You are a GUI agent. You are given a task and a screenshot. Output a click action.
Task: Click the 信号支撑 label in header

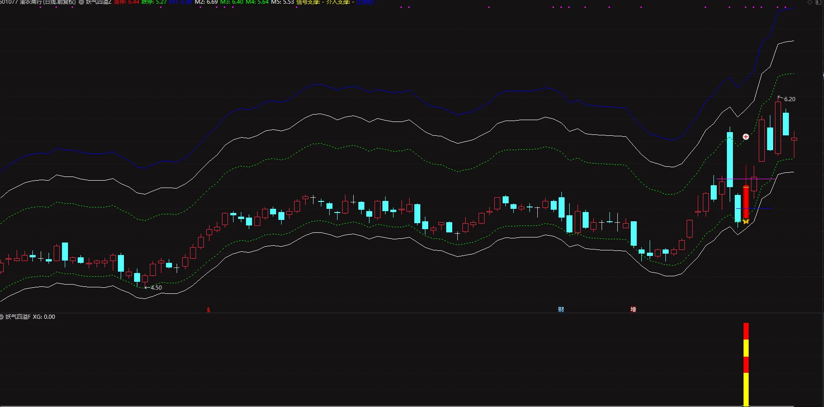(308, 2)
